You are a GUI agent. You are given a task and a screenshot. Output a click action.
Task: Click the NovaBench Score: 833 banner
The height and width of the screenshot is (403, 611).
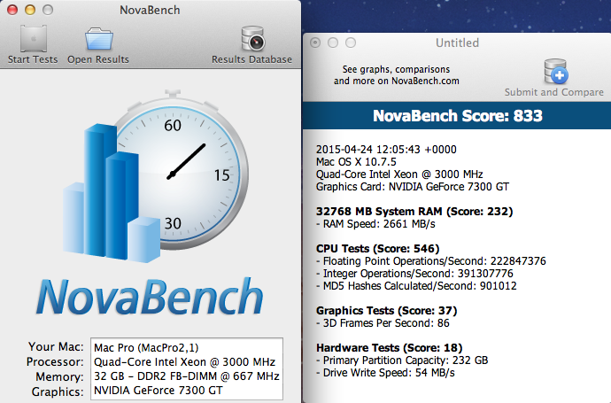[457, 116]
